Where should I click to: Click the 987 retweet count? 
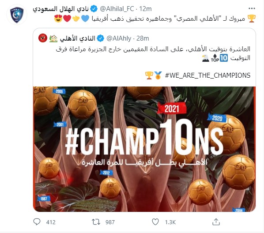point(110,222)
